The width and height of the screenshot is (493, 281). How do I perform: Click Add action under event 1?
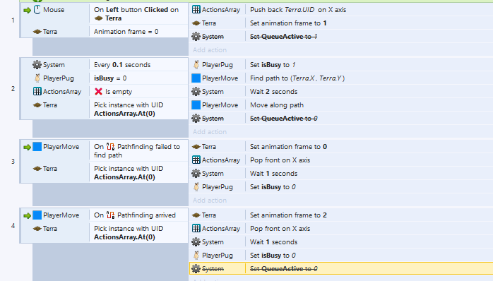(x=210, y=50)
